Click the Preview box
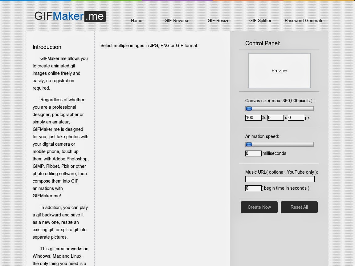Viewport: 355px width, 266px height. click(280, 71)
